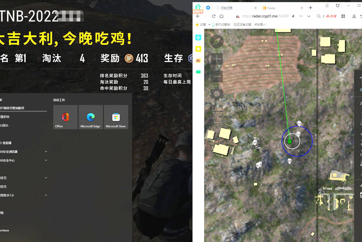Click the 命中奖励积分 result row
The image size is (362, 242).
coord(124,88)
